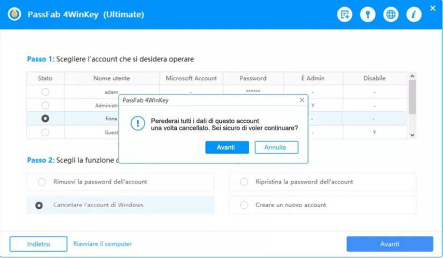Select the Guest account radio button
Viewport: 443px width, 258px height.
point(45,132)
